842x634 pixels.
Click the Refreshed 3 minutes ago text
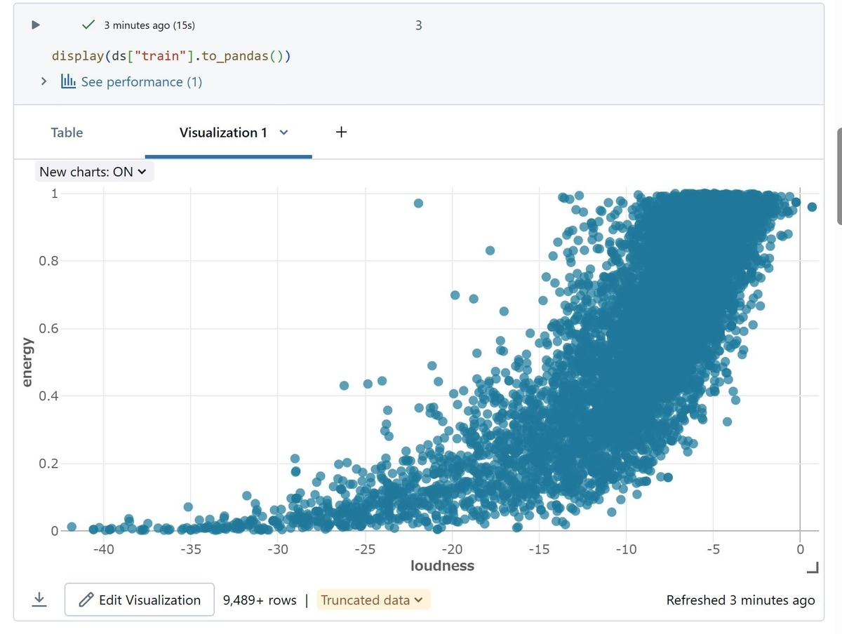point(740,600)
